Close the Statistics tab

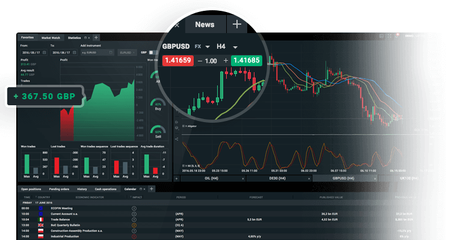click(89, 38)
